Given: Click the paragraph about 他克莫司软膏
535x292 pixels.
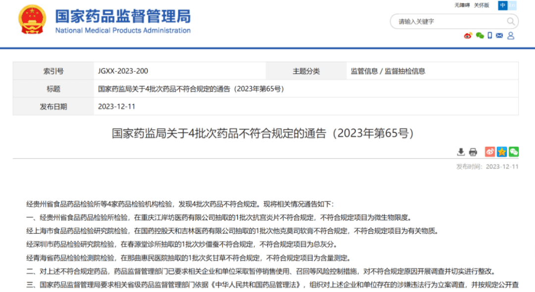Looking at the screenshot, I should [233, 231].
